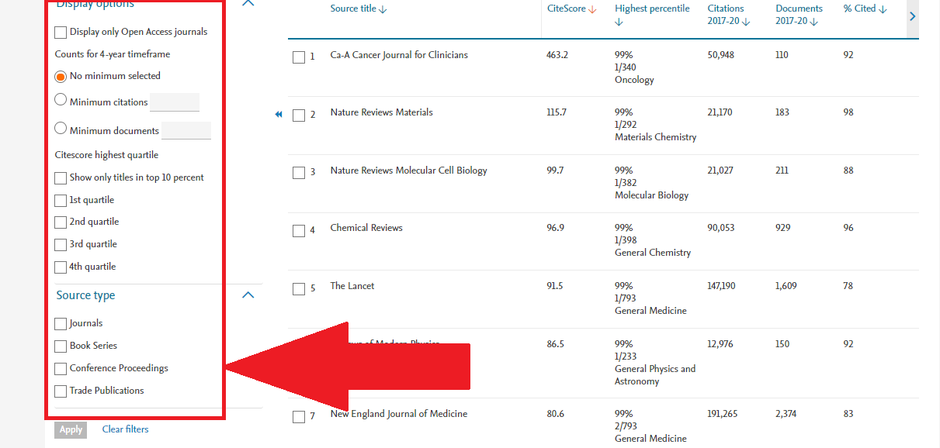Select the Minimum citations radio button
Viewport: 940px width, 448px height.
tap(61, 100)
